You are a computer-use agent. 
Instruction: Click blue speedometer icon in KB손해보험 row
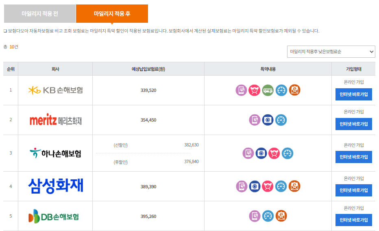point(281,90)
